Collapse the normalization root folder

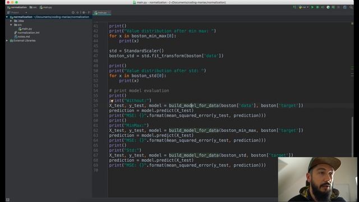[x=7, y=17]
